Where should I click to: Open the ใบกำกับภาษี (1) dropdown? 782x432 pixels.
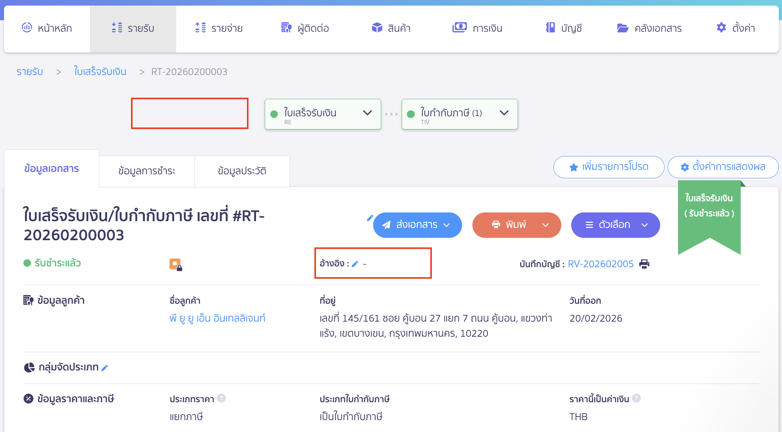[x=504, y=113]
